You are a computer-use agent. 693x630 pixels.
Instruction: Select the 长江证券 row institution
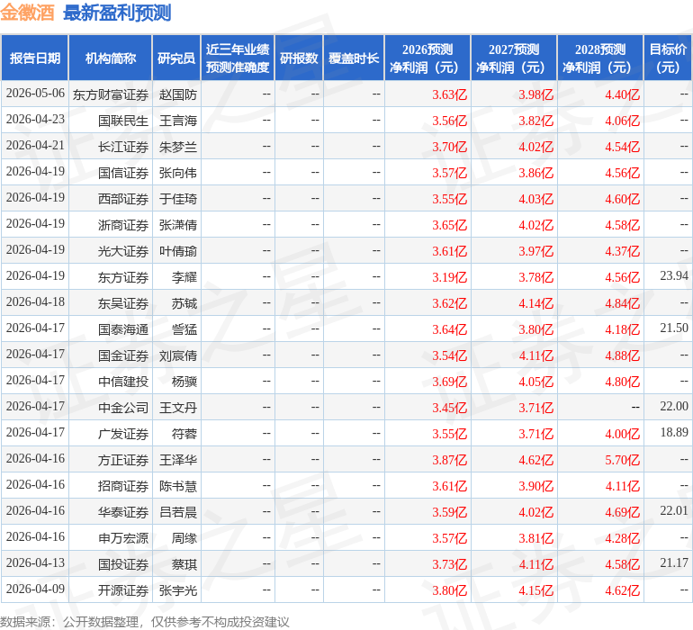pos(123,147)
